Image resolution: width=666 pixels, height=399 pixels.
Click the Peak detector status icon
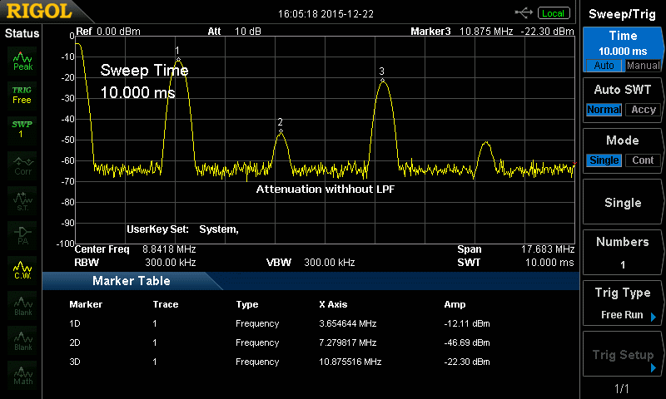click(x=22, y=61)
